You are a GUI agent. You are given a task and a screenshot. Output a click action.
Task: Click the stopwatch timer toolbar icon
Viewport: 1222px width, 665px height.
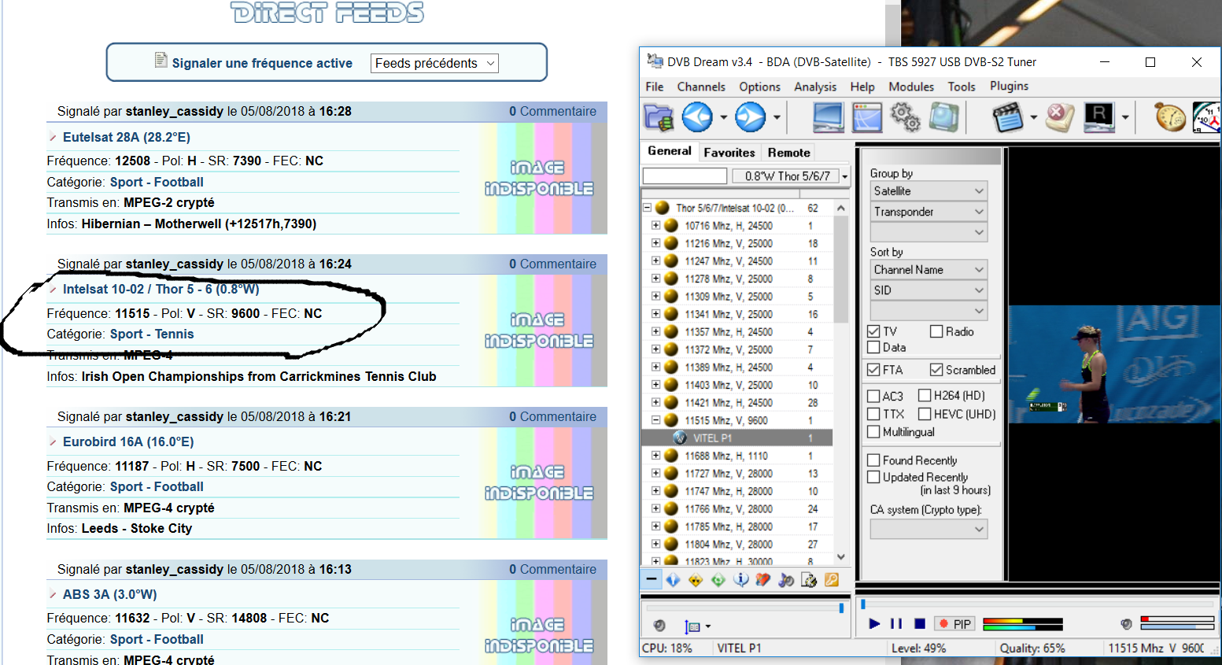[x=1170, y=117]
